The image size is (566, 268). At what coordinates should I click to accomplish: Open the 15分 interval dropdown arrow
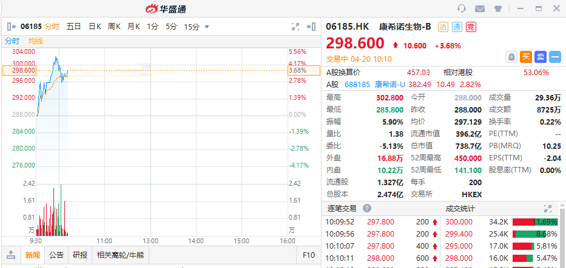coord(207,27)
